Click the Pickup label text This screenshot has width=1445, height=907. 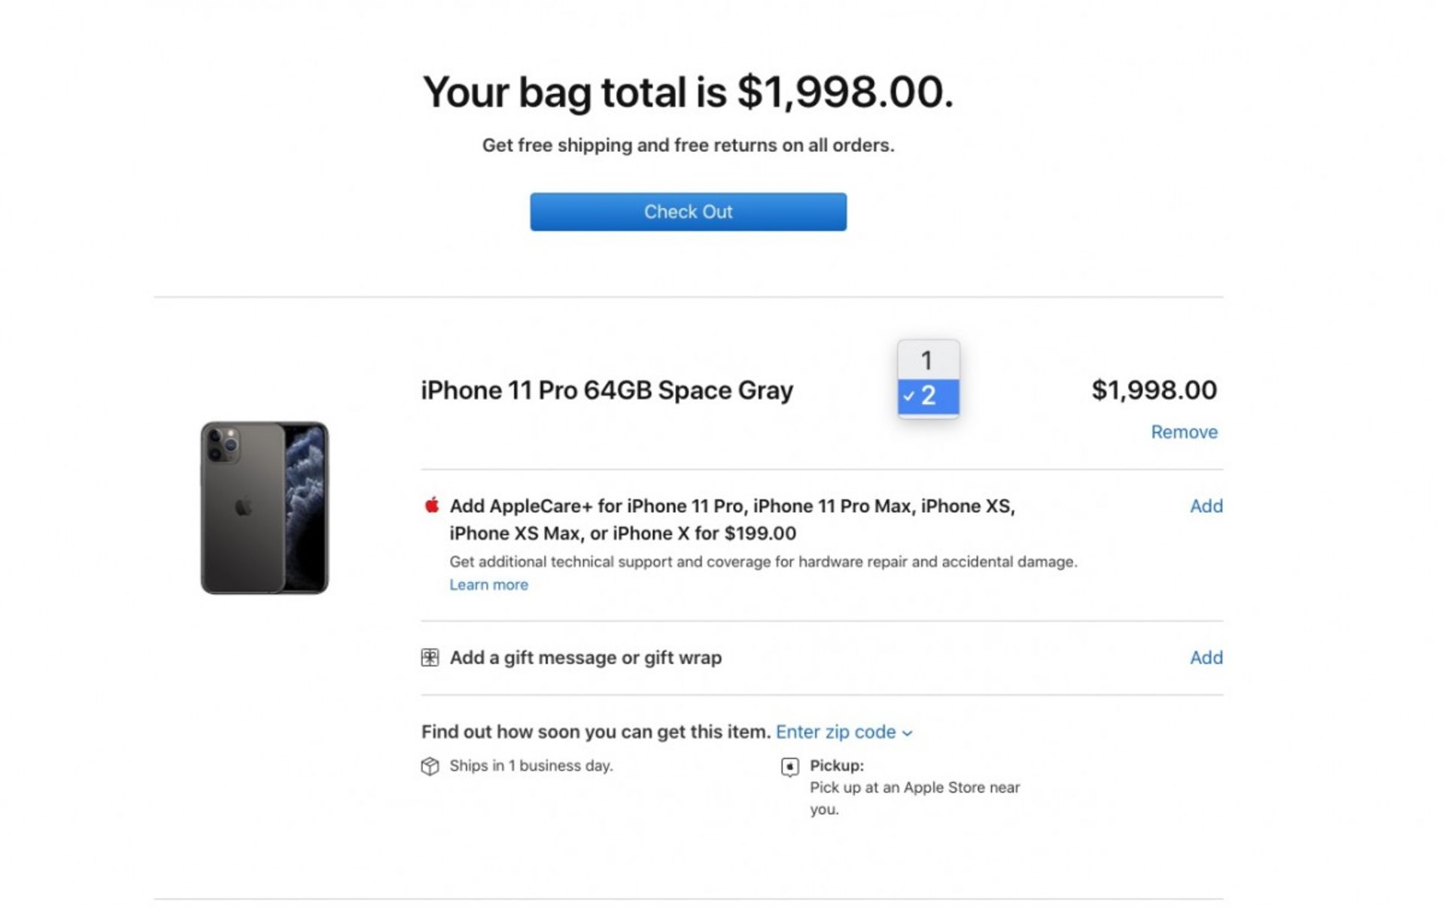(x=836, y=766)
